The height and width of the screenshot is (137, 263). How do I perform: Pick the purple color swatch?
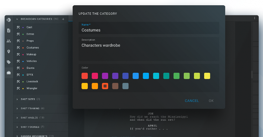(x=105, y=76)
